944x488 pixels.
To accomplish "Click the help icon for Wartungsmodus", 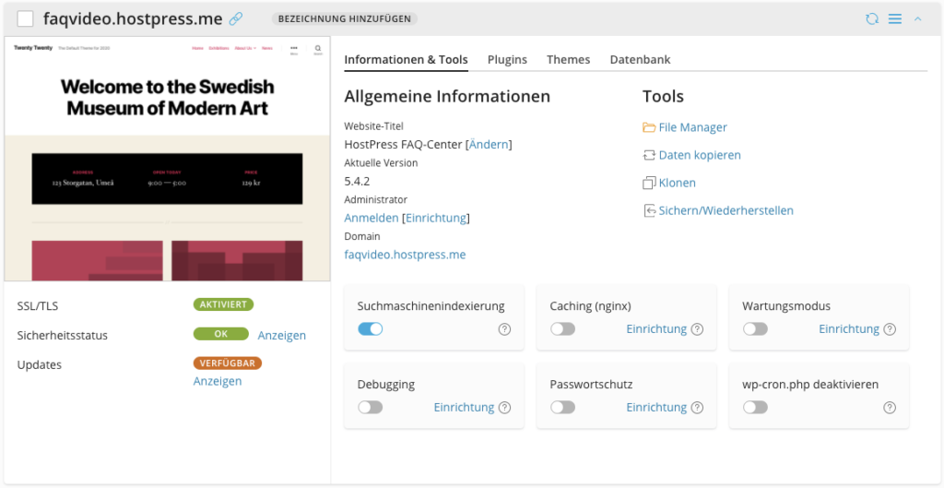I will click(x=890, y=329).
